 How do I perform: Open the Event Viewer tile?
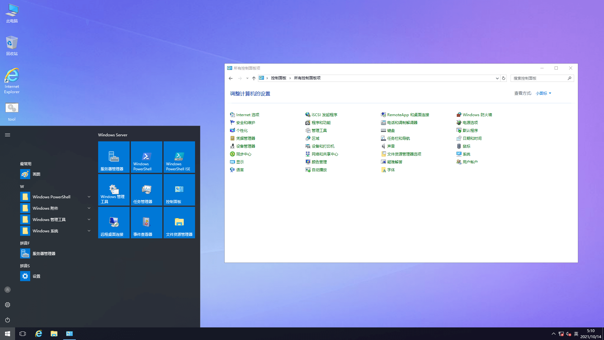click(146, 222)
